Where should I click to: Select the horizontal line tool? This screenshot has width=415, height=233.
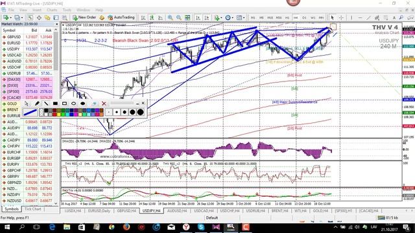(360, 17)
